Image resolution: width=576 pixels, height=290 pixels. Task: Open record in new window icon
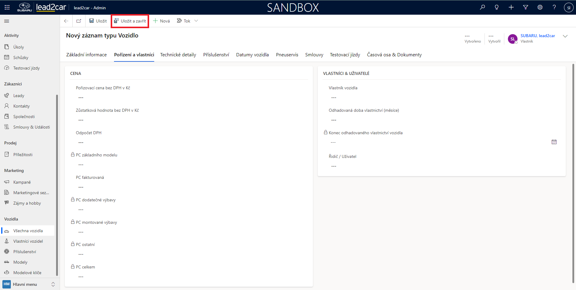coord(79,21)
